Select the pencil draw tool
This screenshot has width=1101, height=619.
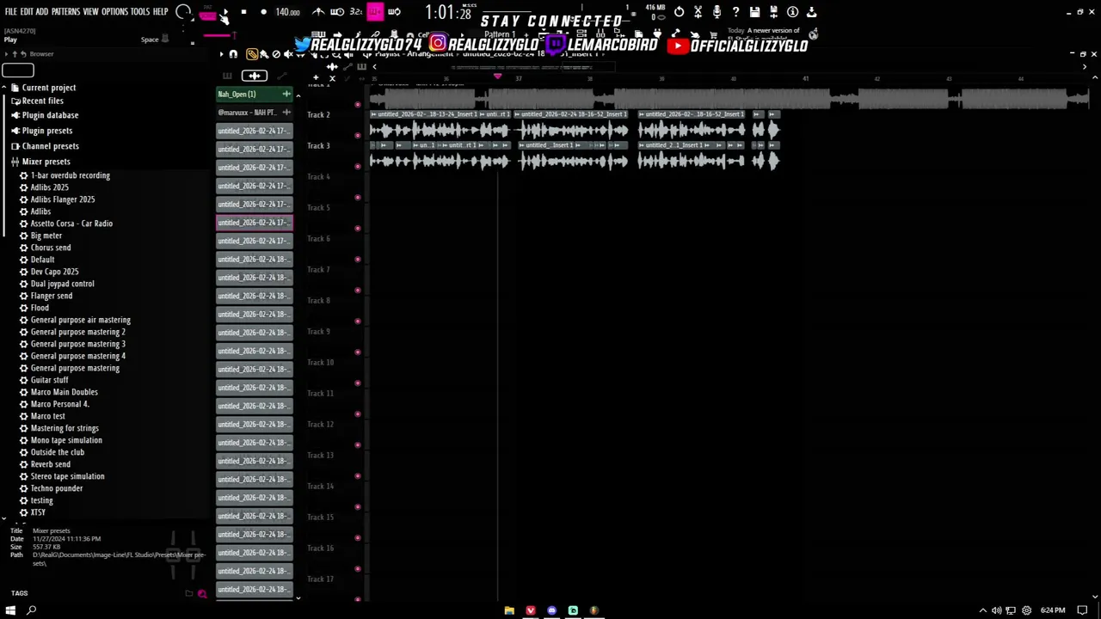252,54
